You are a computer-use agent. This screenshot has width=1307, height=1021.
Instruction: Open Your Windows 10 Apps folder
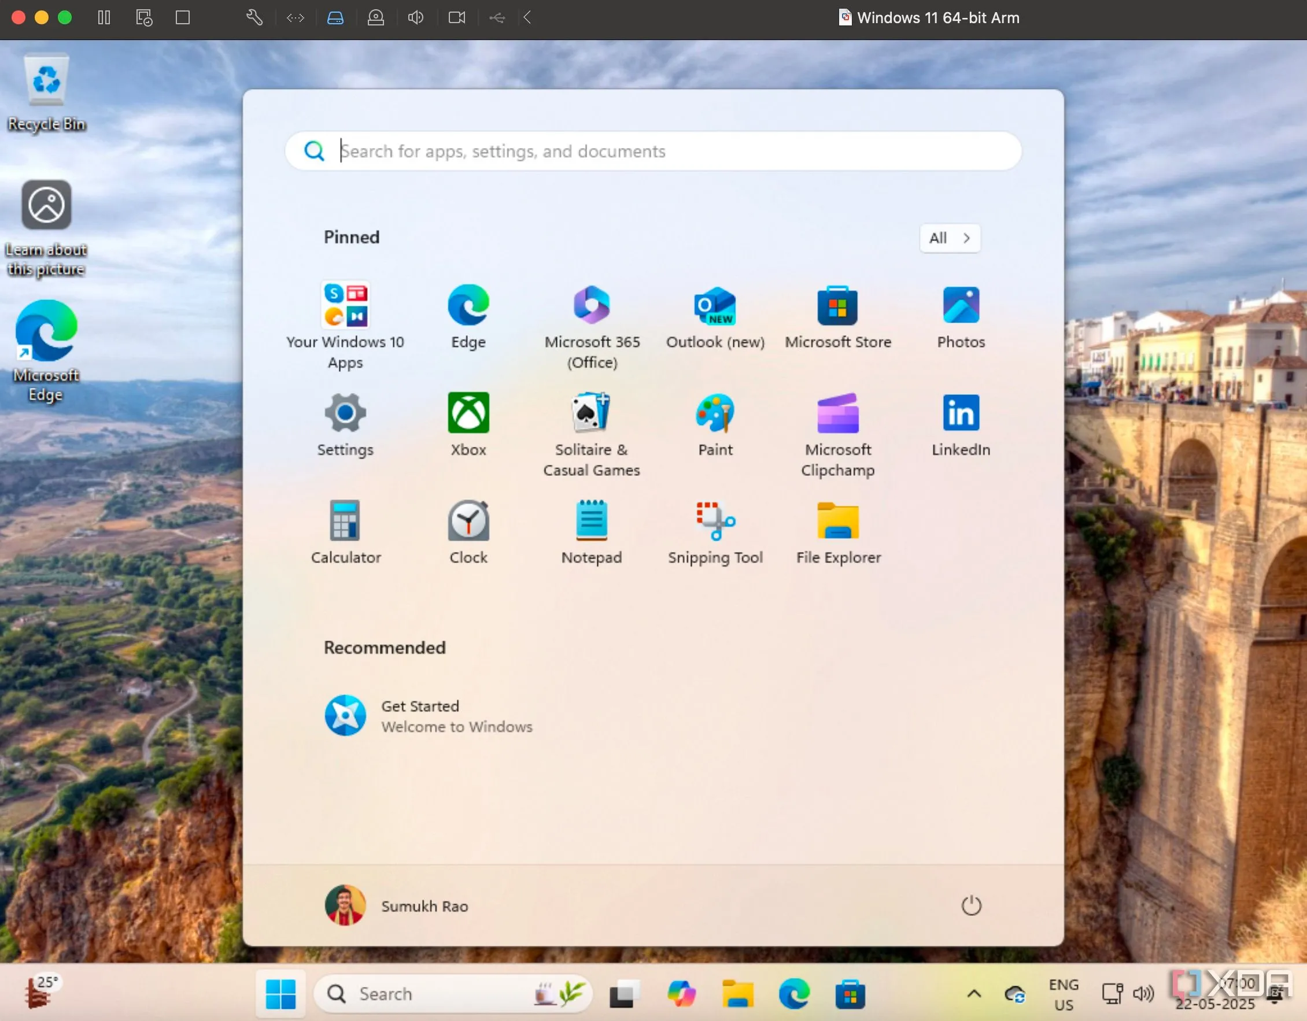pos(345,325)
